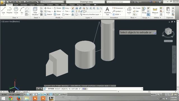
Task: Click in the keyword search field
Action: point(118,2)
